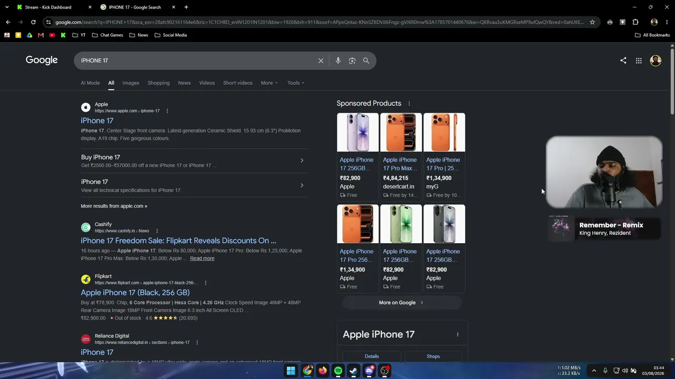Reload the page in Chrome
The height and width of the screenshot is (379, 675).
(33, 22)
